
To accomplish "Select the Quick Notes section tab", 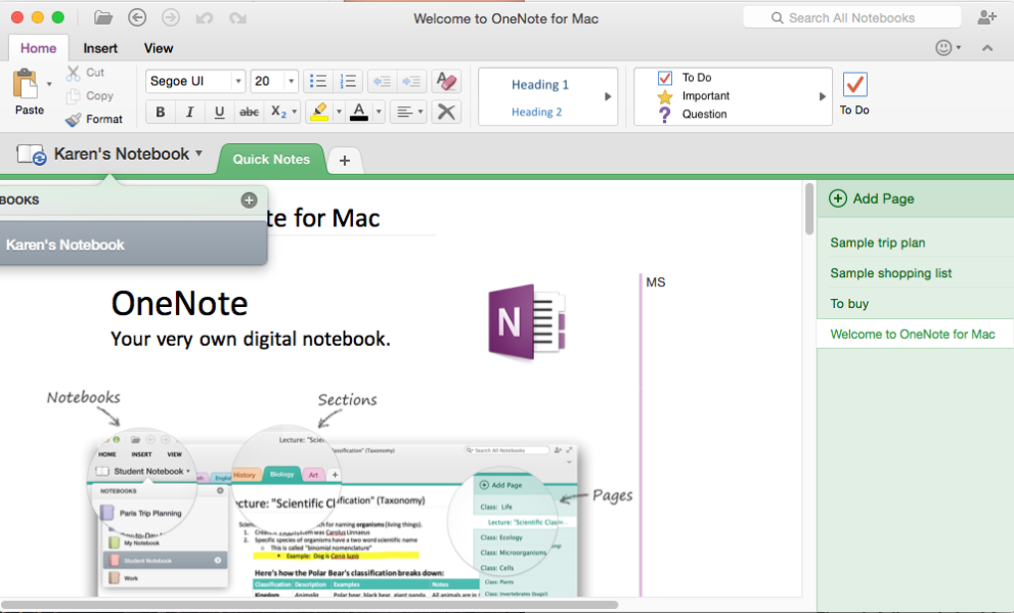I will [270, 159].
